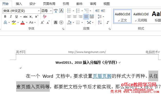Open numbering library dropdown arrow
Viewport: 161px width, 94px height.
(x=82, y=11)
